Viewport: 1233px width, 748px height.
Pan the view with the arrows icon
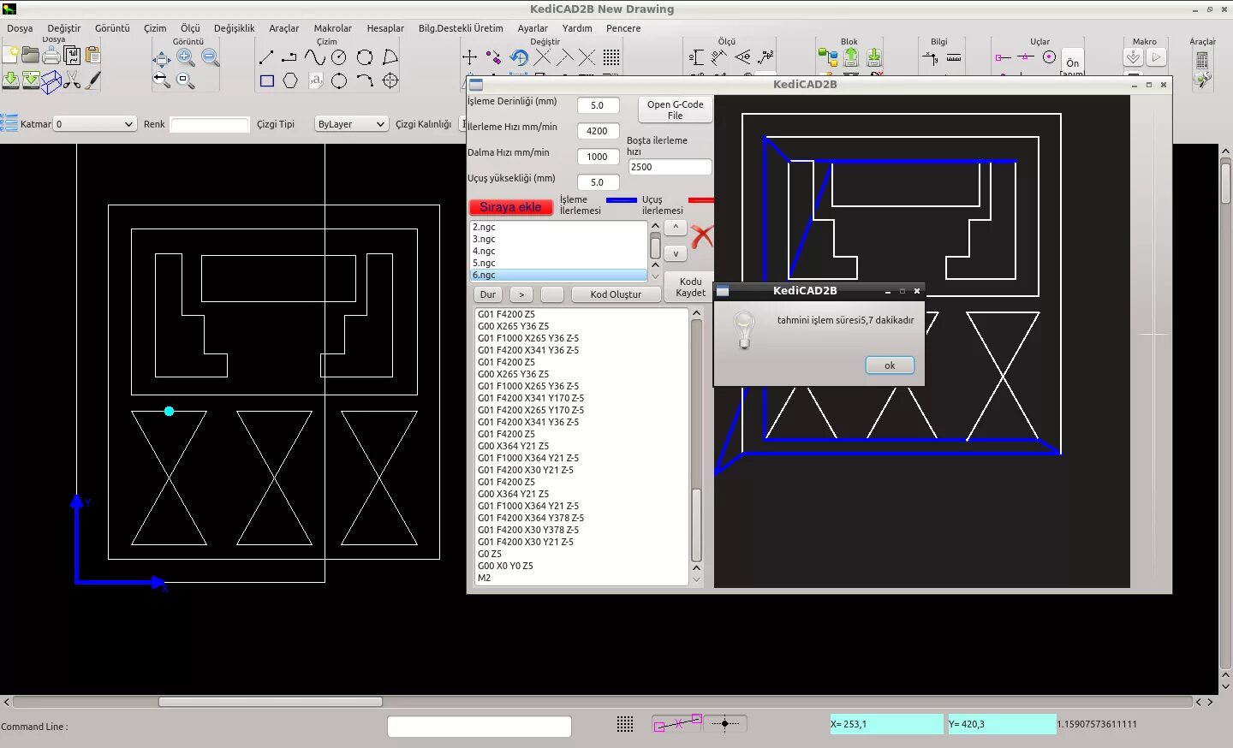(161, 58)
